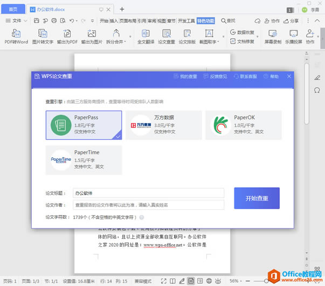Screen dimensions: 325x286
Task: Open the 文件 menu dropdown
Action: [16, 20]
